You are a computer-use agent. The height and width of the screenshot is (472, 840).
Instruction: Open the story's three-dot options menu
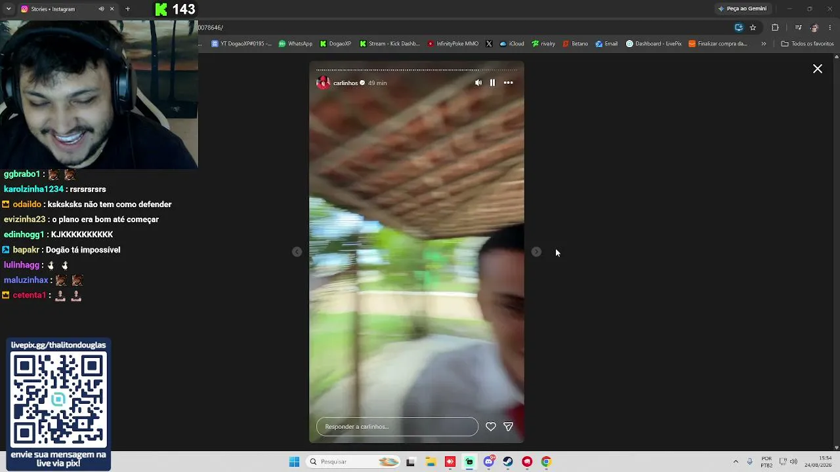[508, 83]
